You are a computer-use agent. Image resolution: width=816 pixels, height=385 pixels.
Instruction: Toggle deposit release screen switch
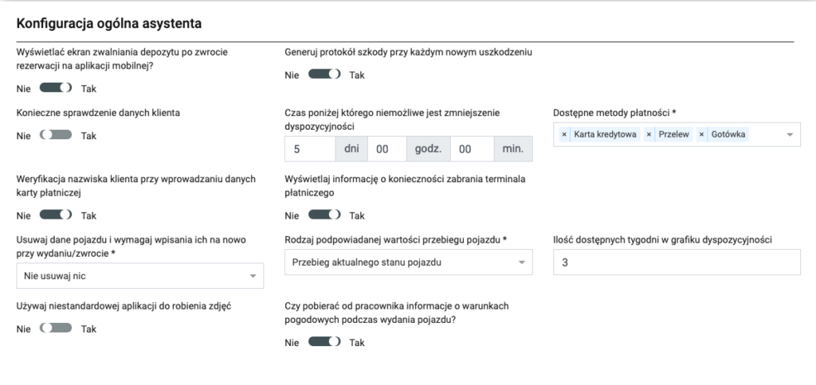pyautogui.click(x=56, y=88)
